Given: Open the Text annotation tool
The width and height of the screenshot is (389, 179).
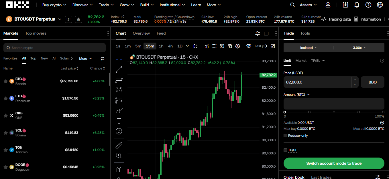Looking at the screenshot, I should [x=119, y=121].
